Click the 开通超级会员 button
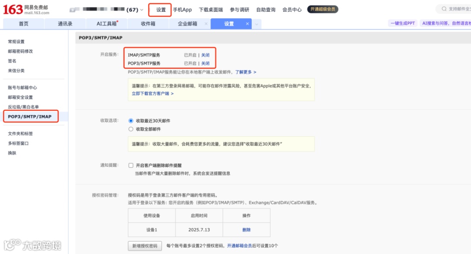The width and height of the screenshot is (471, 254). (323, 9)
